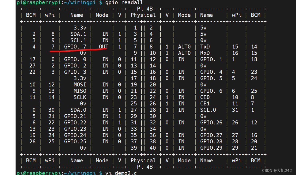The image size is (296, 175).
Task: Click the 'GPIO.24' name cell
Action: [x=75, y=135]
